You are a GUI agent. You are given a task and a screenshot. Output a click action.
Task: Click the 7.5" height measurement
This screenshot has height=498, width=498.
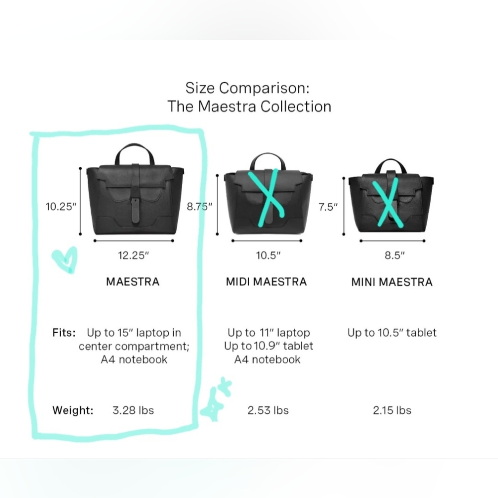[x=328, y=207]
